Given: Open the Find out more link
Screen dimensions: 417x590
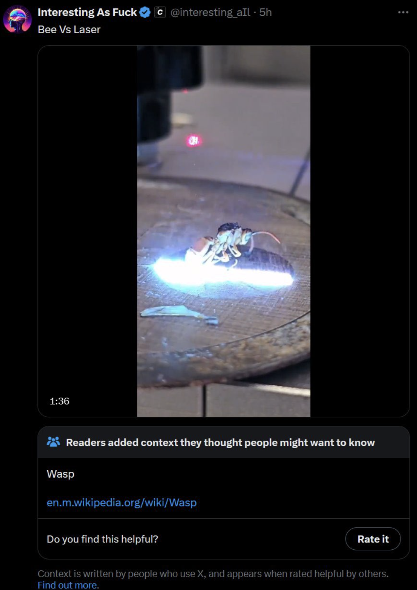Looking at the screenshot, I should [x=68, y=585].
